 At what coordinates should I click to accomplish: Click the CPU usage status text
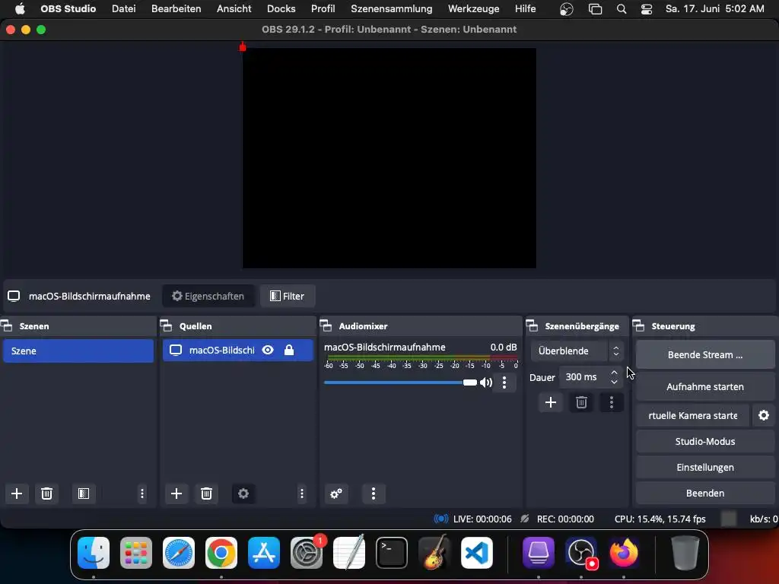pos(660,519)
